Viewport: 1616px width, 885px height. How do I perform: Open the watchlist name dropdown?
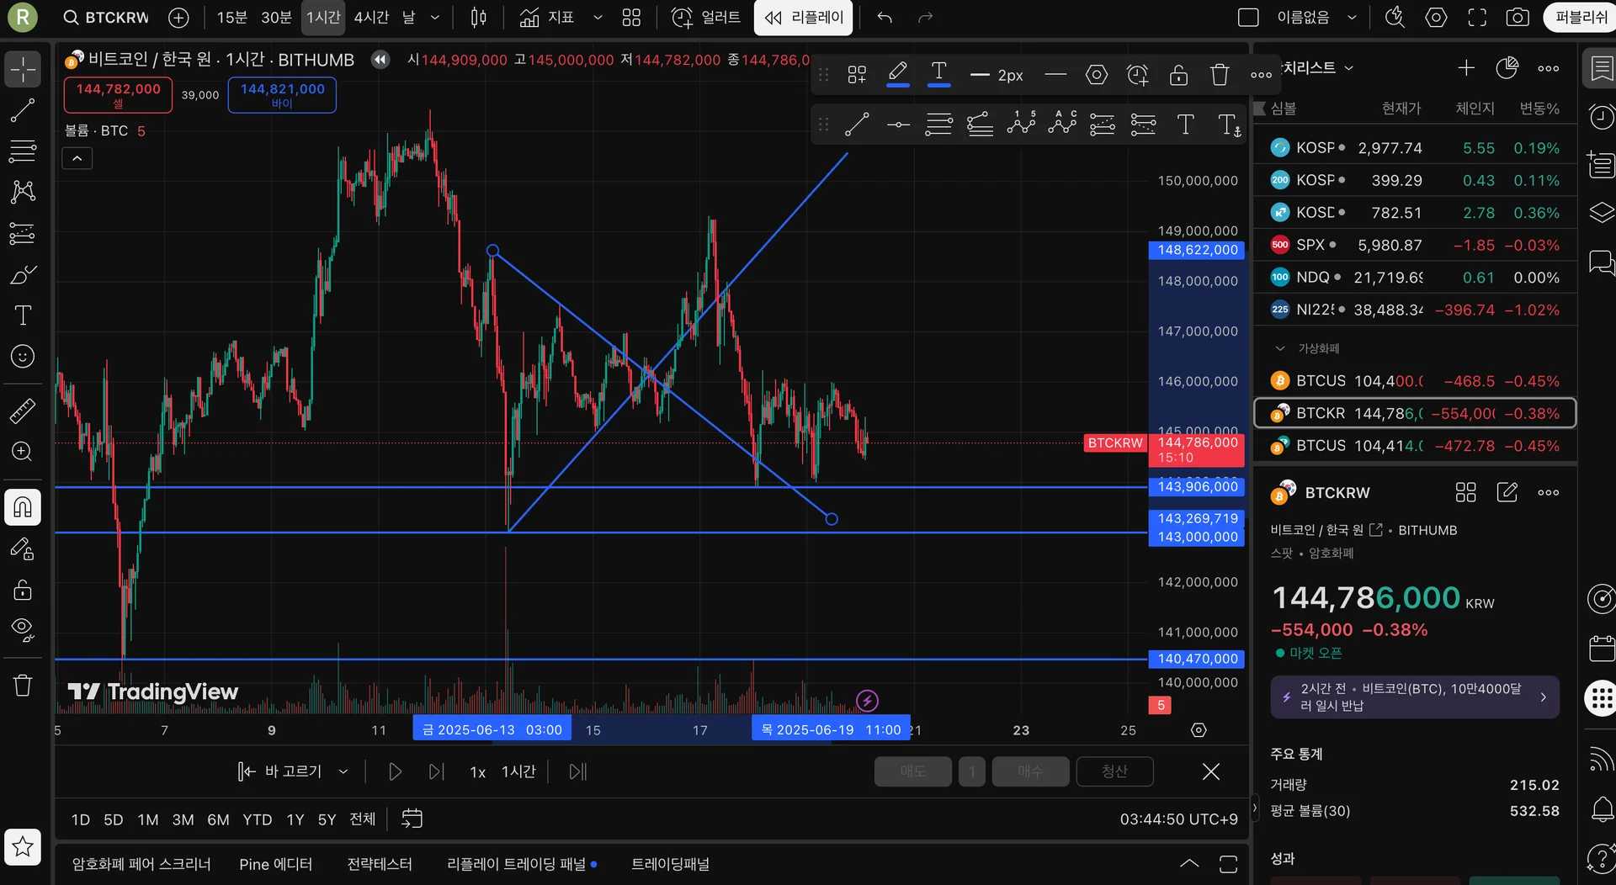(x=1348, y=68)
